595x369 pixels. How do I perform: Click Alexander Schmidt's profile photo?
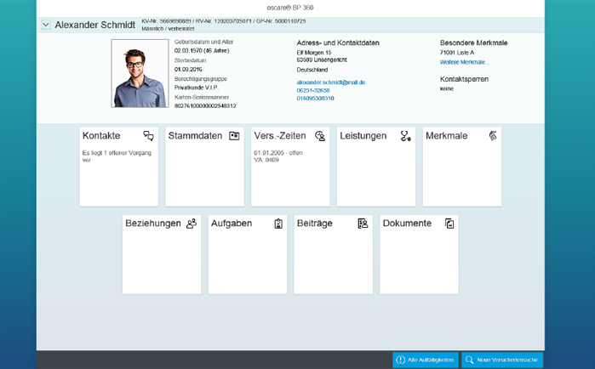(140, 73)
